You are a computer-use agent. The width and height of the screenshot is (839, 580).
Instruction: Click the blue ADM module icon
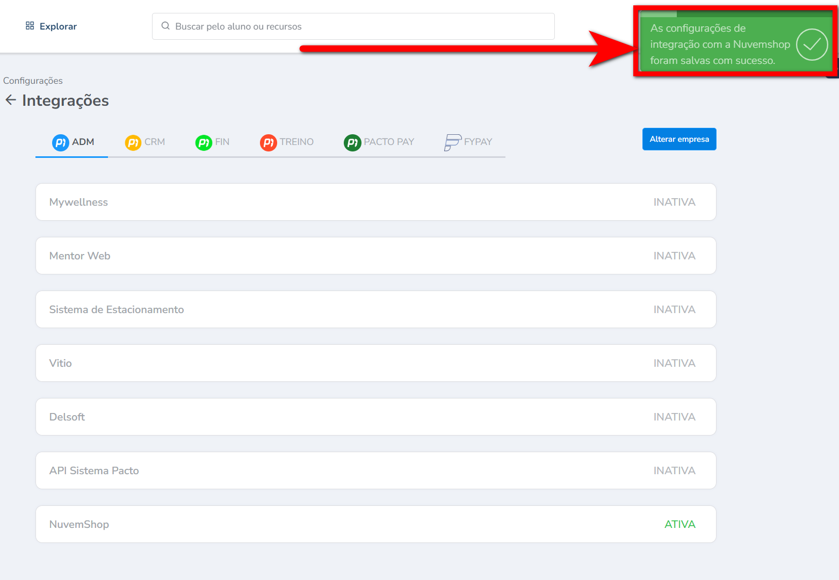tap(60, 142)
